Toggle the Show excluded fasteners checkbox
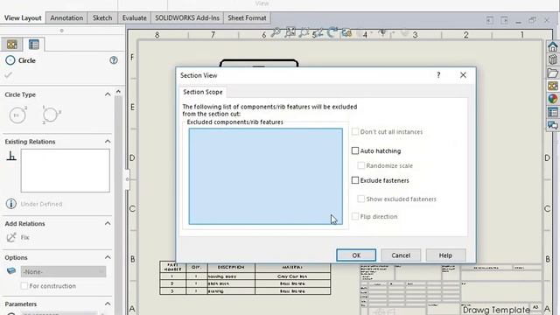This screenshot has height=315, width=560. [x=361, y=199]
